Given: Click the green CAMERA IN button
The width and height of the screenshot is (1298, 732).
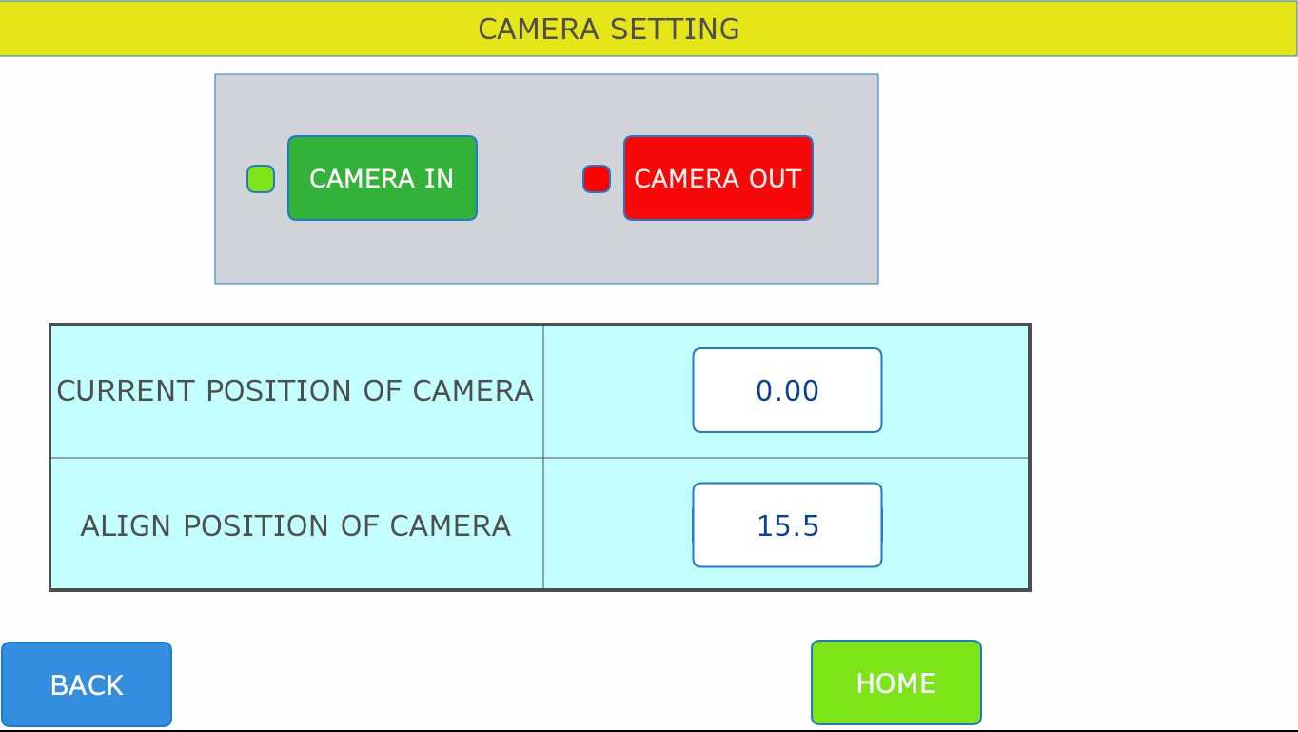Looking at the screenshot, I should pos(383,178).
